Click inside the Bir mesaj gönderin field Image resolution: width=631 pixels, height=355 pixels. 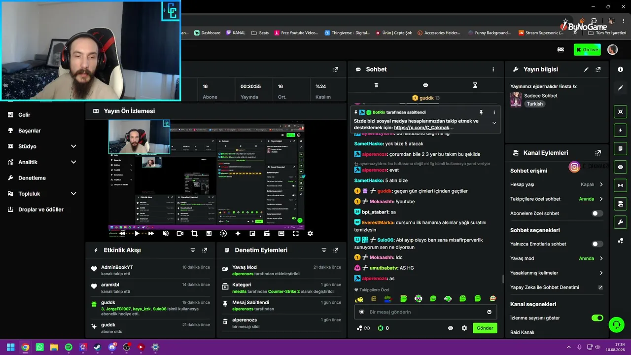(x=425, y=312)
